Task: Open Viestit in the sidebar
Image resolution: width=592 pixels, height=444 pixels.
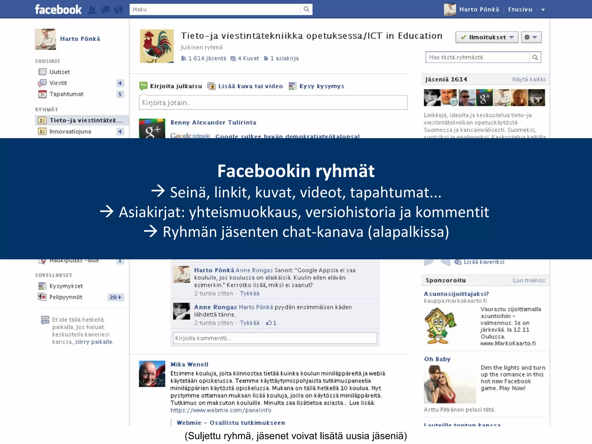Action: (58, 83)
